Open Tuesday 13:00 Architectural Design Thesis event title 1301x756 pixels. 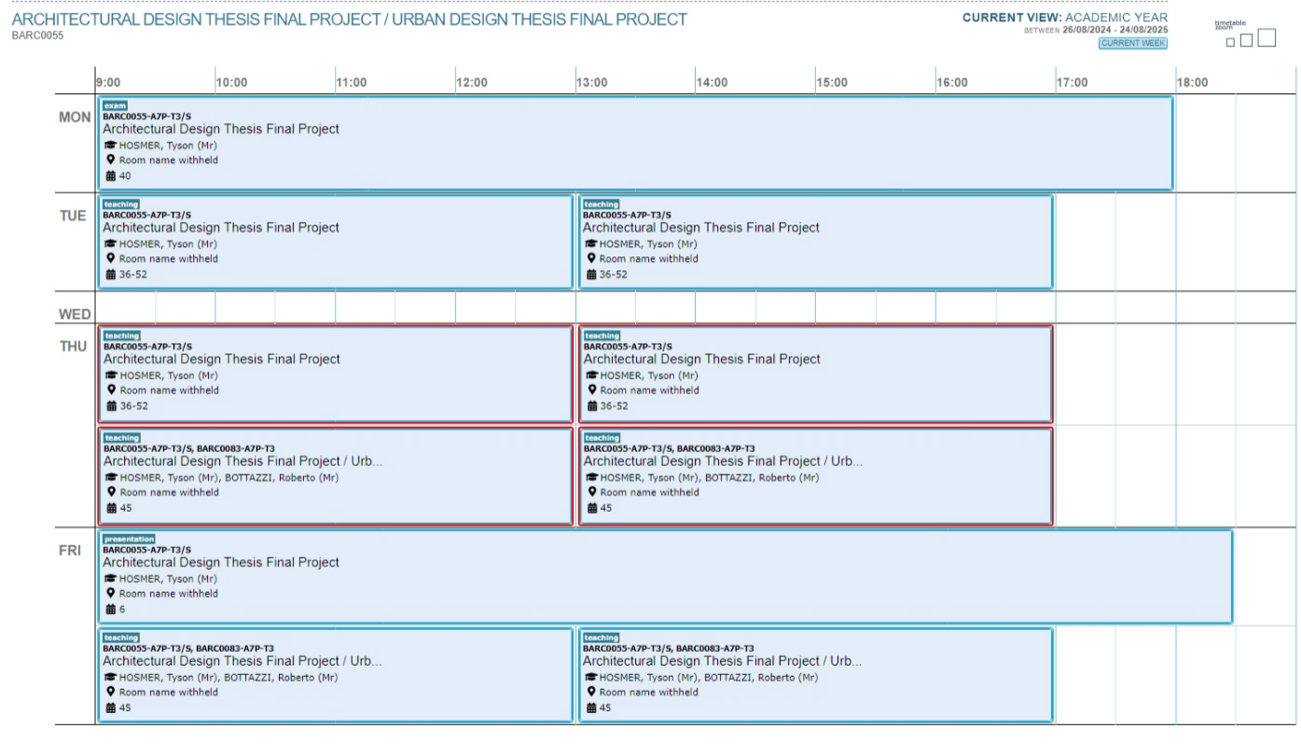coord(701,227)
